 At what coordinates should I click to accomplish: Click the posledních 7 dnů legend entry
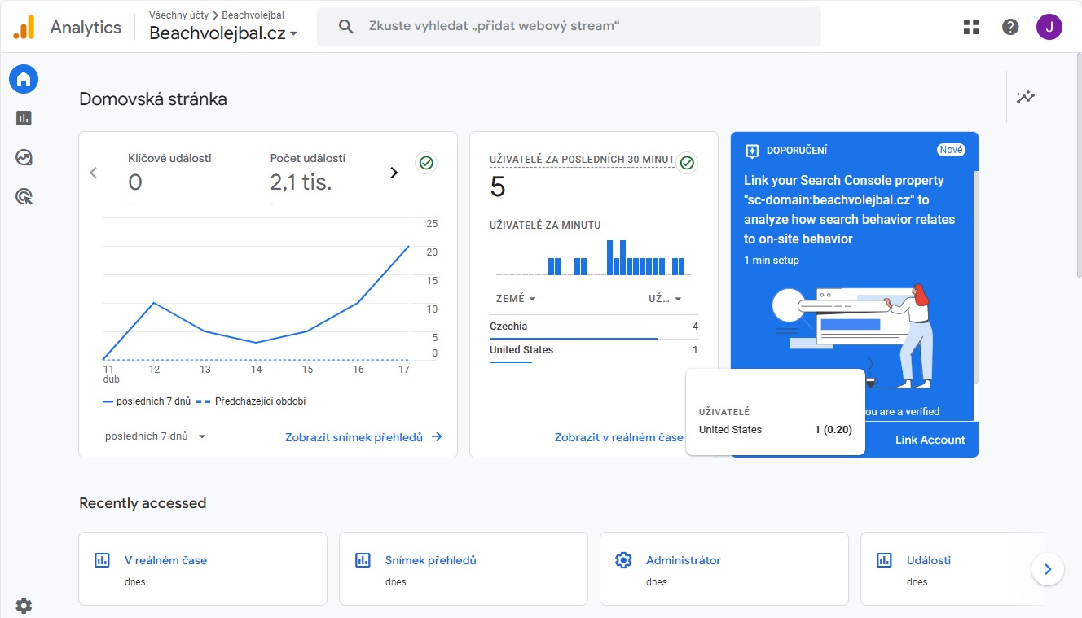click(x=147, y=401)
